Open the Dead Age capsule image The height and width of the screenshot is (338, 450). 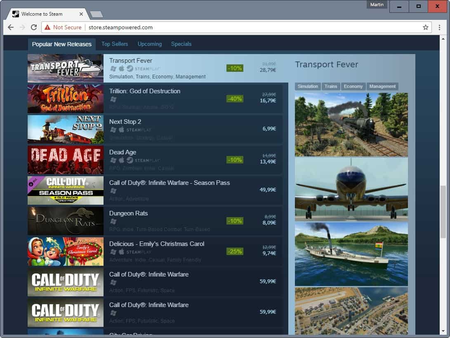(x=66, y=160)
